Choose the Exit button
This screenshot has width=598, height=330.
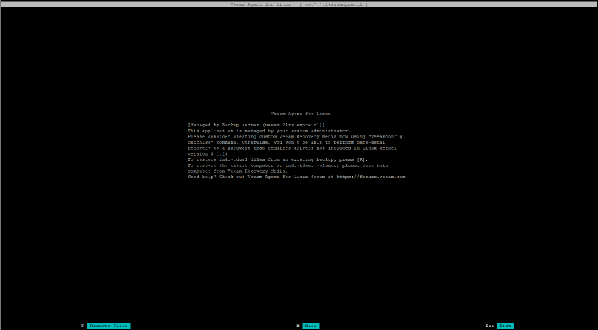[505, 326]
